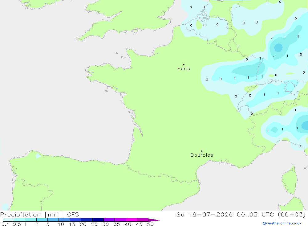Click the Su 19-07-2026 date text
308x226 pixels.
click(205, 215)
